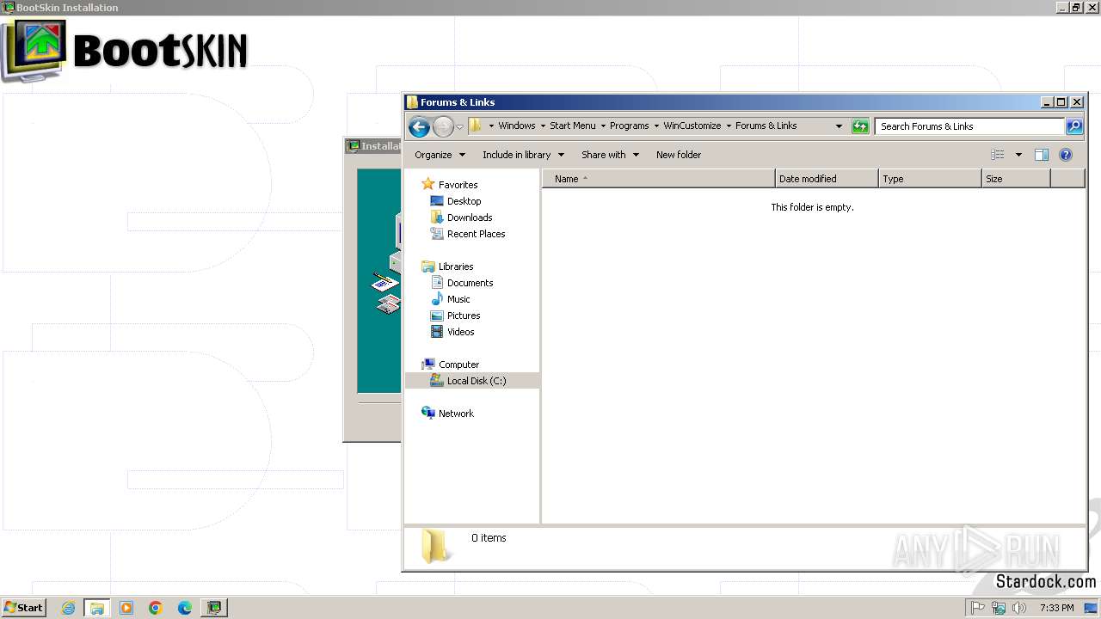Screen dimensions: 1101x619
Task: Click New folder in the toolbar
Action: 679,155
